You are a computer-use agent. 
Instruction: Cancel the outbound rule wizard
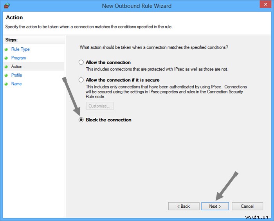pos(247,206)
